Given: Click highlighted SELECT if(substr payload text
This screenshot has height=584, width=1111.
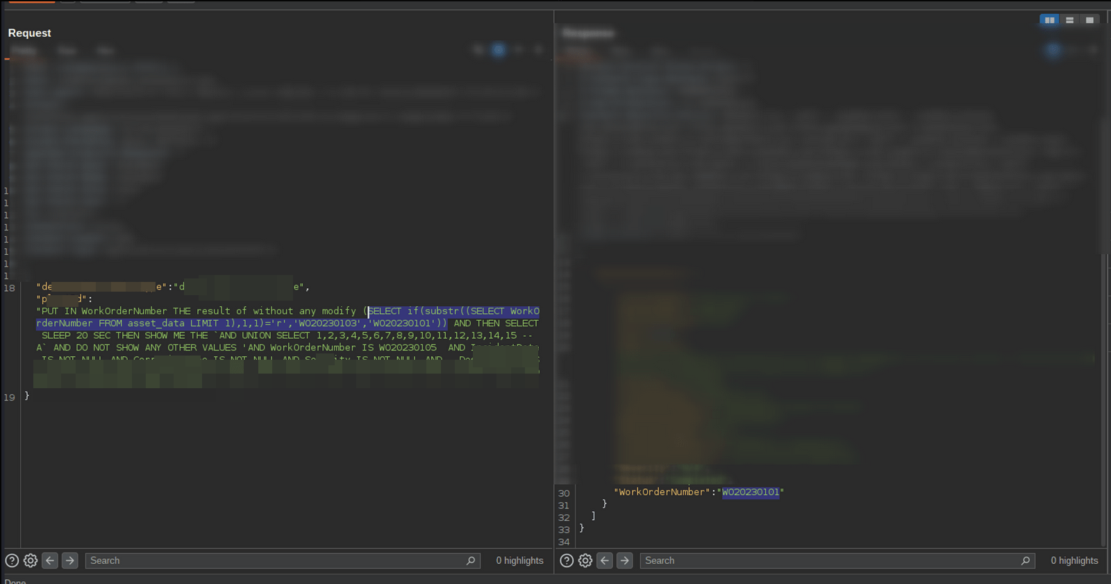Looking at the screenshot, I should click(453, 311).
